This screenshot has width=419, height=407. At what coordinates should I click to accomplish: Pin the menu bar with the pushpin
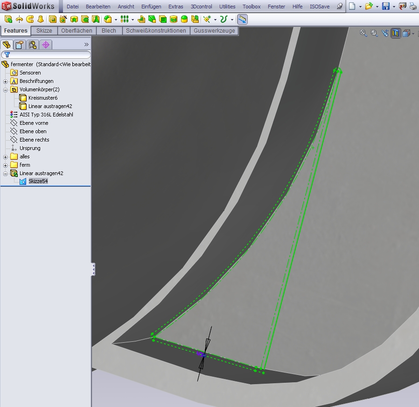(339, 7)
